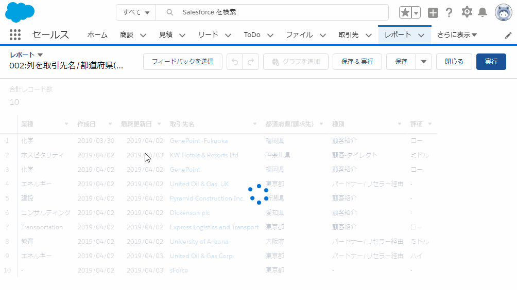This screenshot has width=517, height=290.
Task: Click the search magnifier icon
Action: pyautogui.click(x=169, y=12)
